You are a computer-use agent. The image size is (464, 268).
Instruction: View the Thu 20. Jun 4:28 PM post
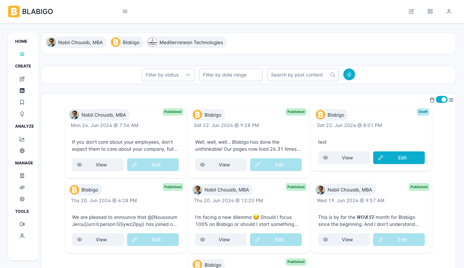[x=98, y=240]
